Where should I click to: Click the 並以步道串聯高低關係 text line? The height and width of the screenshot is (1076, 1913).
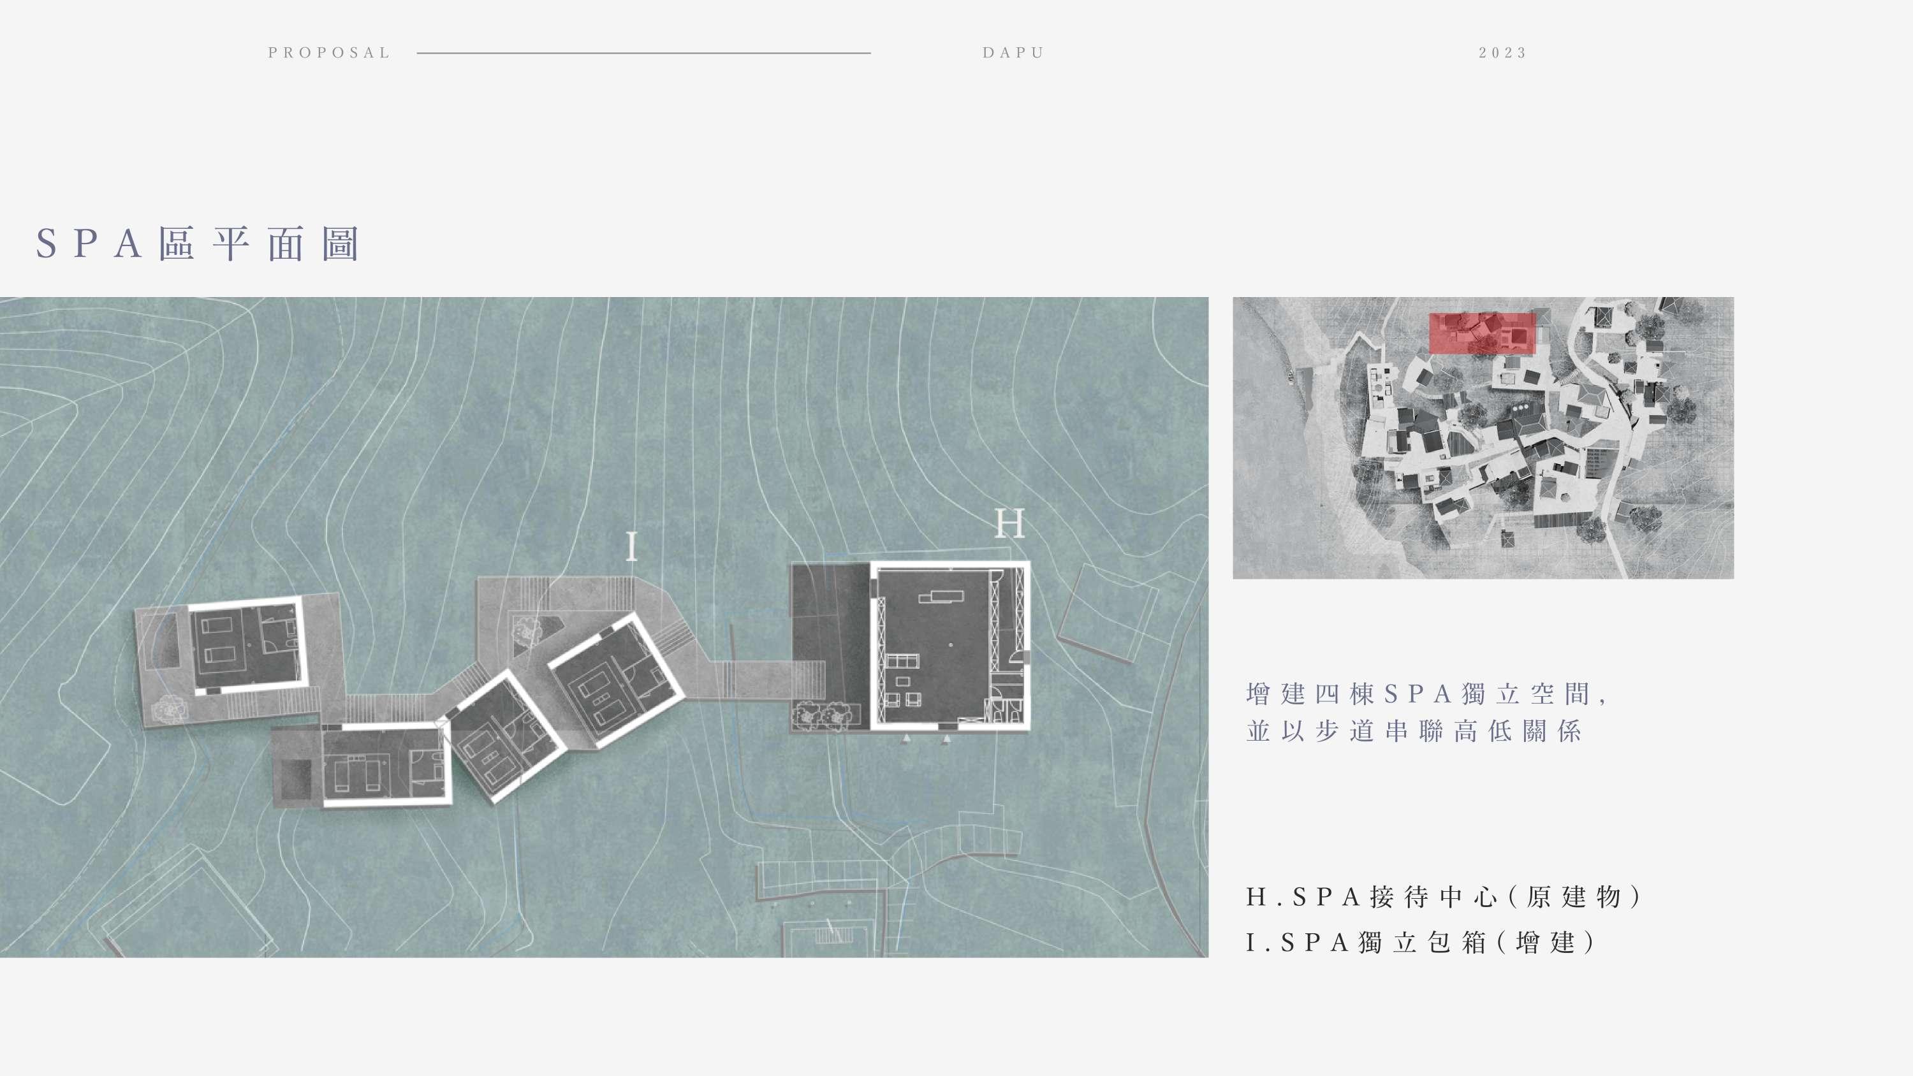(1414, 731)
